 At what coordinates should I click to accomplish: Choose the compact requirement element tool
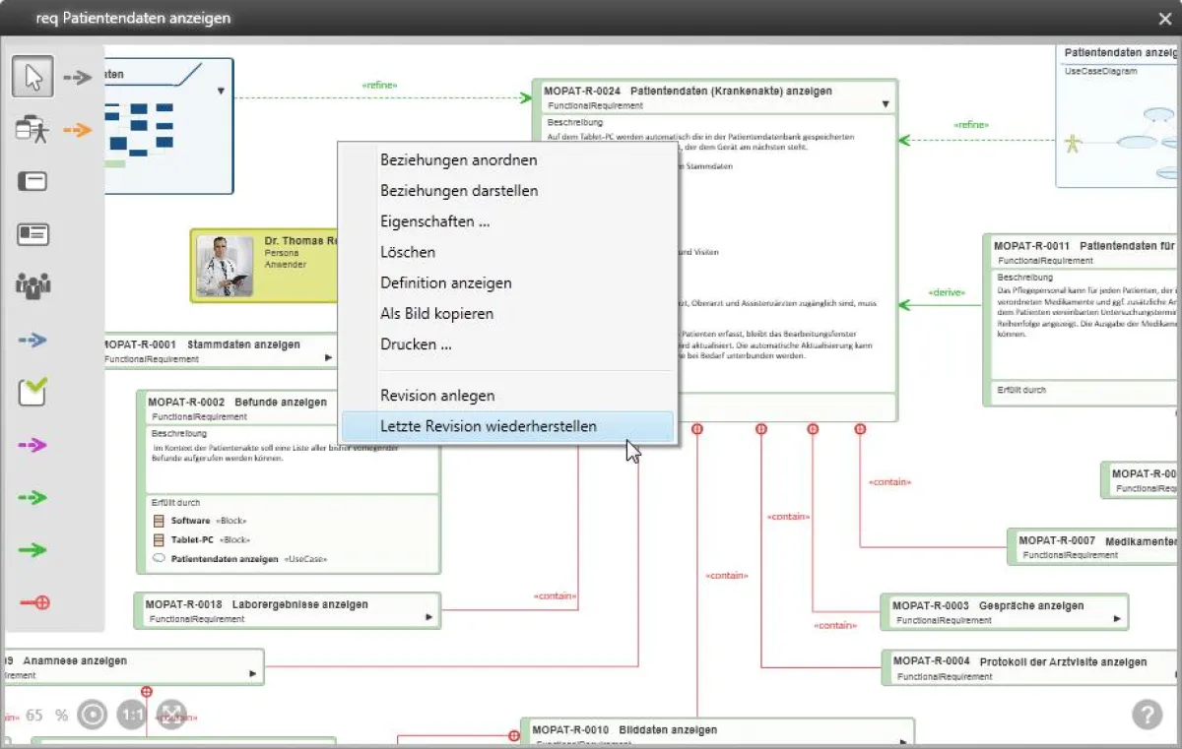[x=33, y=181]
